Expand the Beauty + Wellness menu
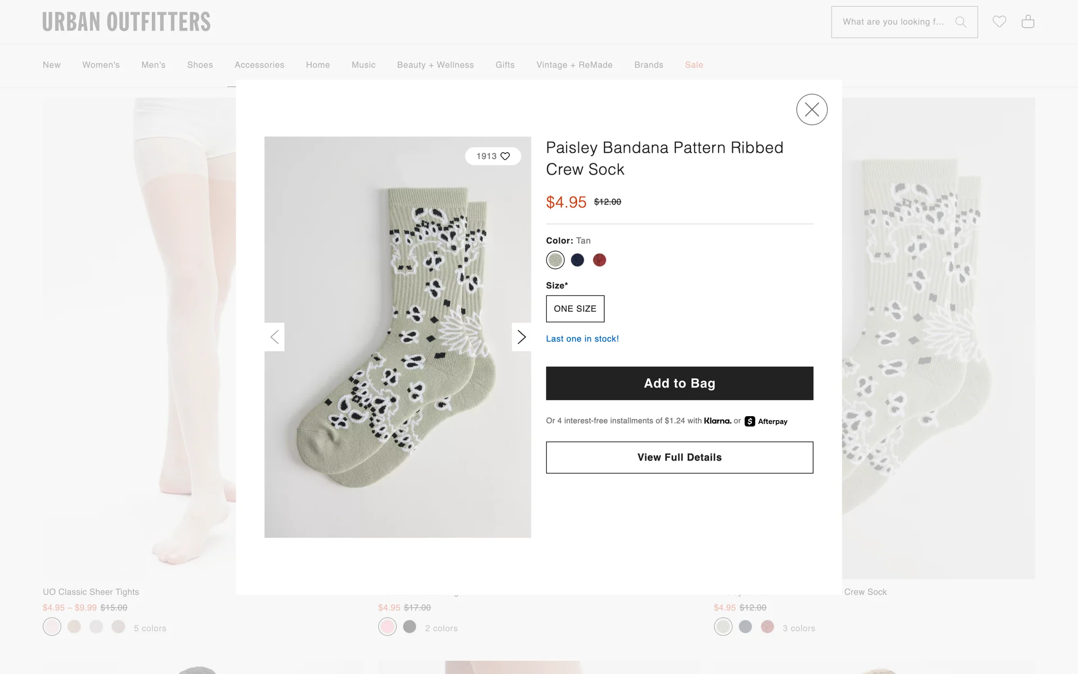 [435, 65]
